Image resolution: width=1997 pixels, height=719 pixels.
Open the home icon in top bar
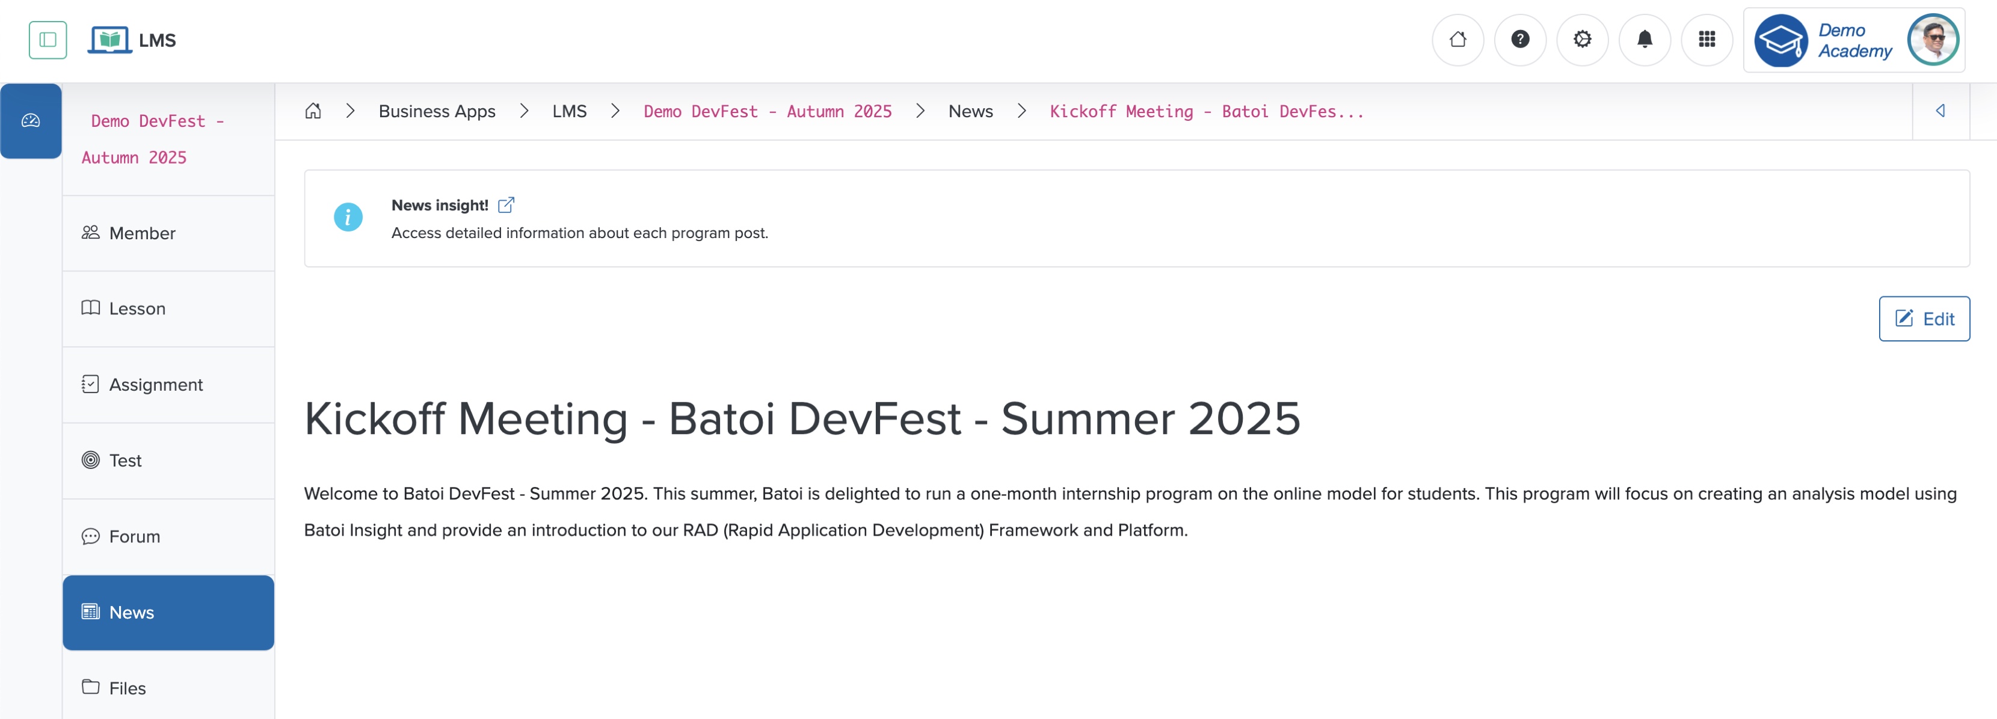[1457, 40]
